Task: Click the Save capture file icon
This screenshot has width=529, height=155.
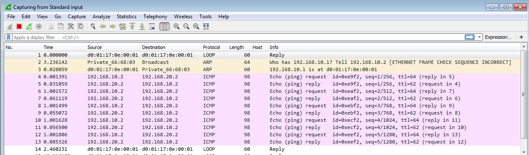Action: click(61, 26)
